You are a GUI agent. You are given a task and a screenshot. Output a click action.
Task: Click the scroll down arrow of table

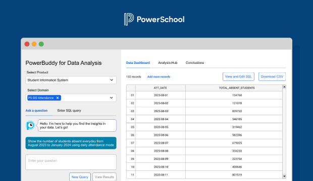[x=284, y=176]
